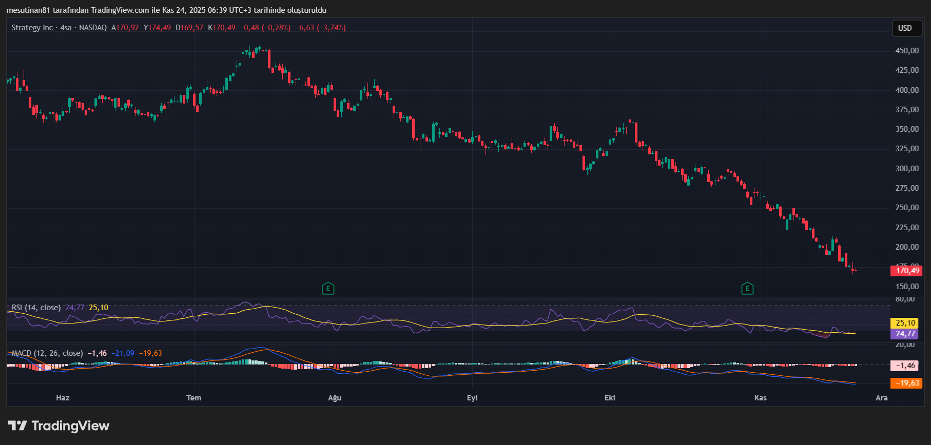Viewport: 931px width, 445px height.
Task: Click the Ara month label on time axis
Action: pyautogui.click(x=881, y=398)
